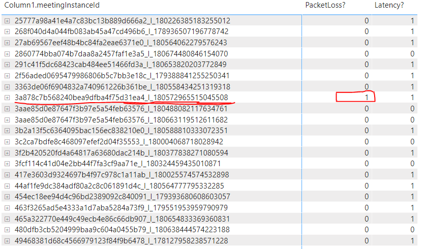Expand the row starting with 463f3265
427x249 pixels.
pos(7,208)
